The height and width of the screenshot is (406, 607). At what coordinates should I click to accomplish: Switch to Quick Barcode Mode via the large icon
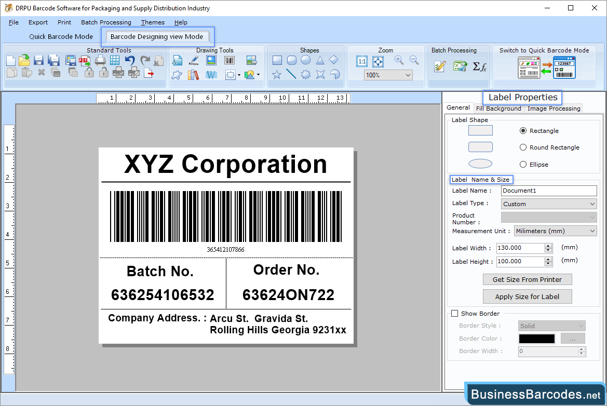coord(547,67)
